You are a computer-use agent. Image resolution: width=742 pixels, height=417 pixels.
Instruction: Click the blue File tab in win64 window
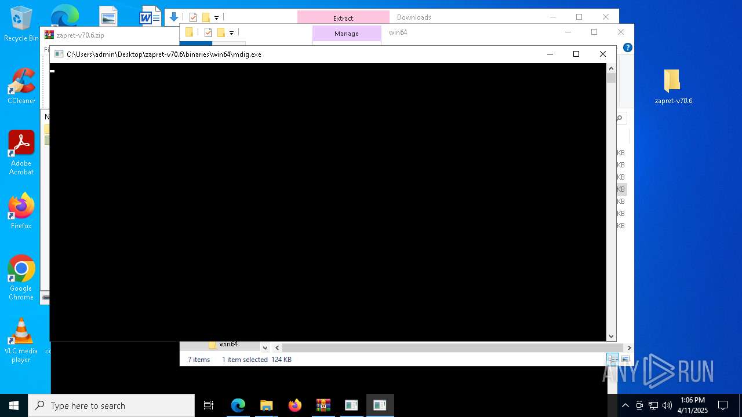(196, 43)
